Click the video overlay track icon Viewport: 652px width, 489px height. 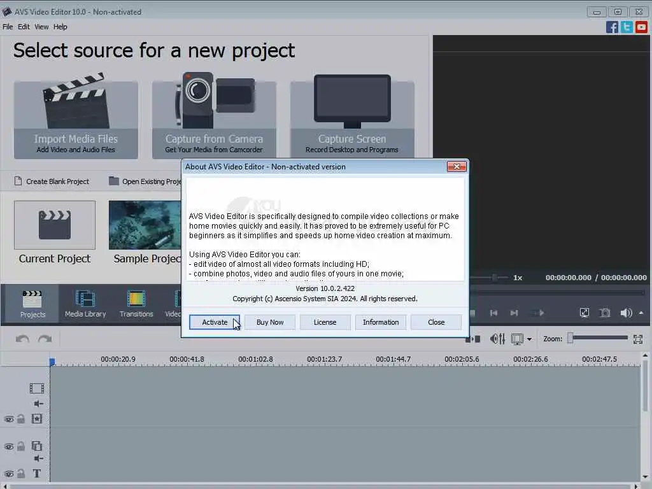[x=36, y=446]
